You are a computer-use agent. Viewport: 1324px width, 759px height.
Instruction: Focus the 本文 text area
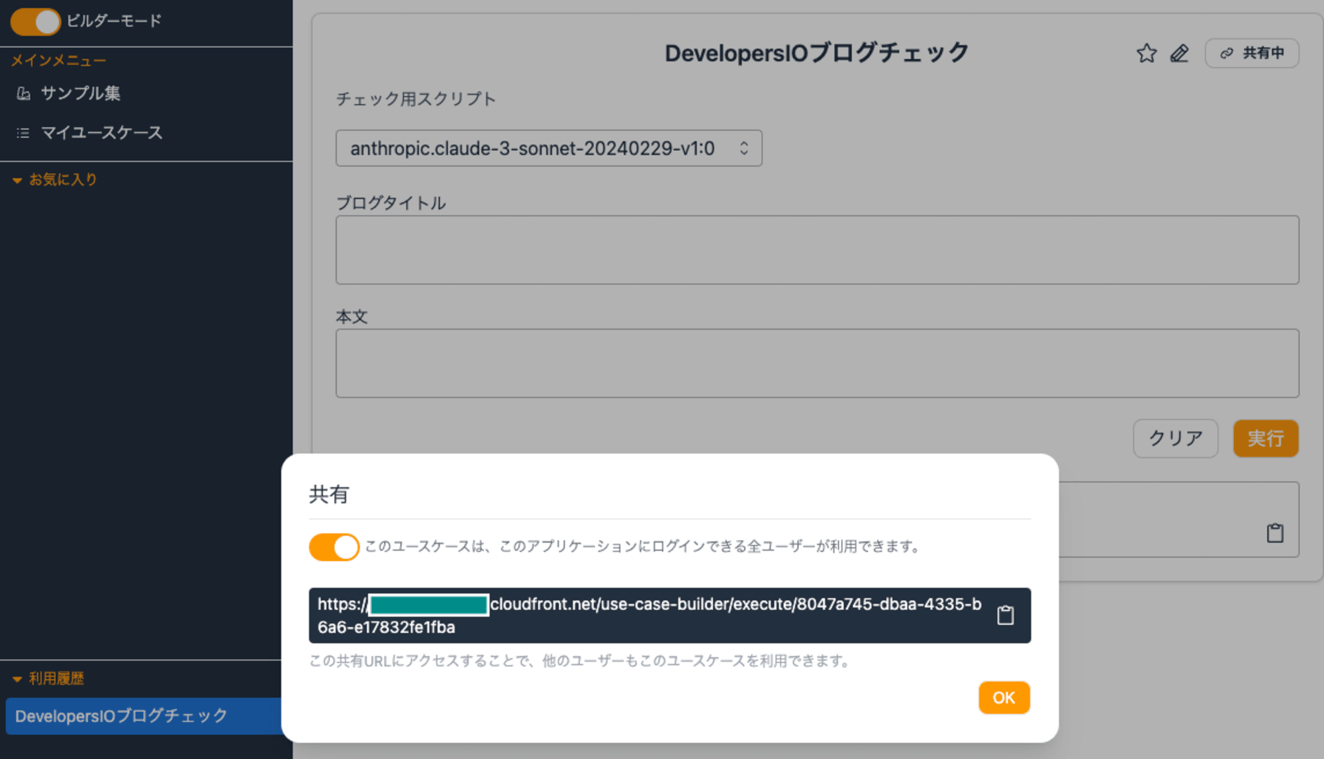817,363
